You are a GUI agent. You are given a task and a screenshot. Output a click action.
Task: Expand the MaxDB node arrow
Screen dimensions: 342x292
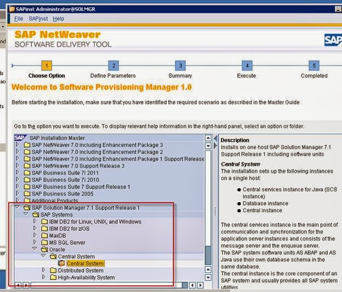click(35, 235)
